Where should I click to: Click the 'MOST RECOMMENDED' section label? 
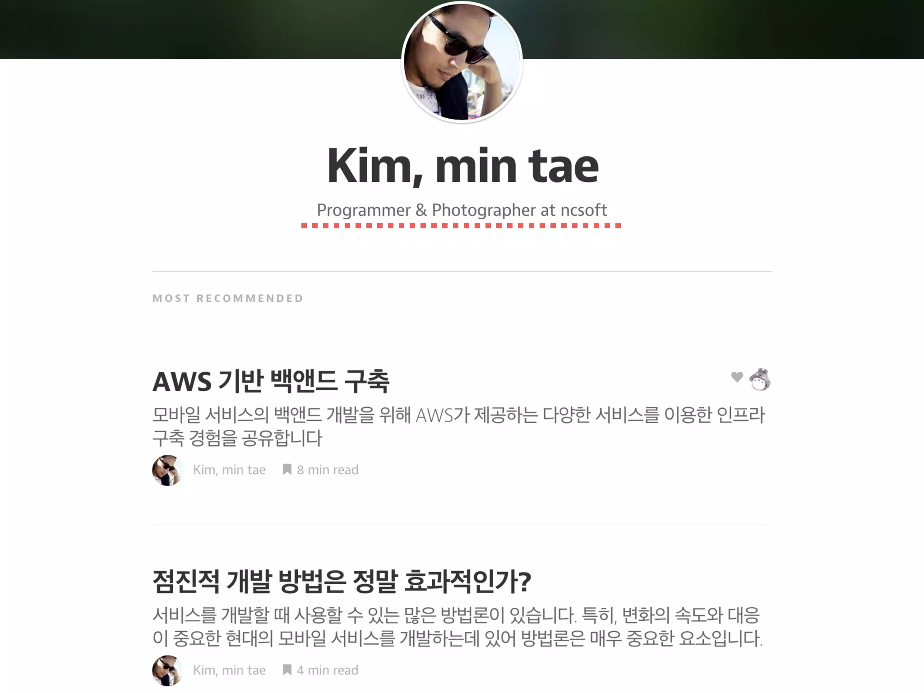click(x=228, y=298)
